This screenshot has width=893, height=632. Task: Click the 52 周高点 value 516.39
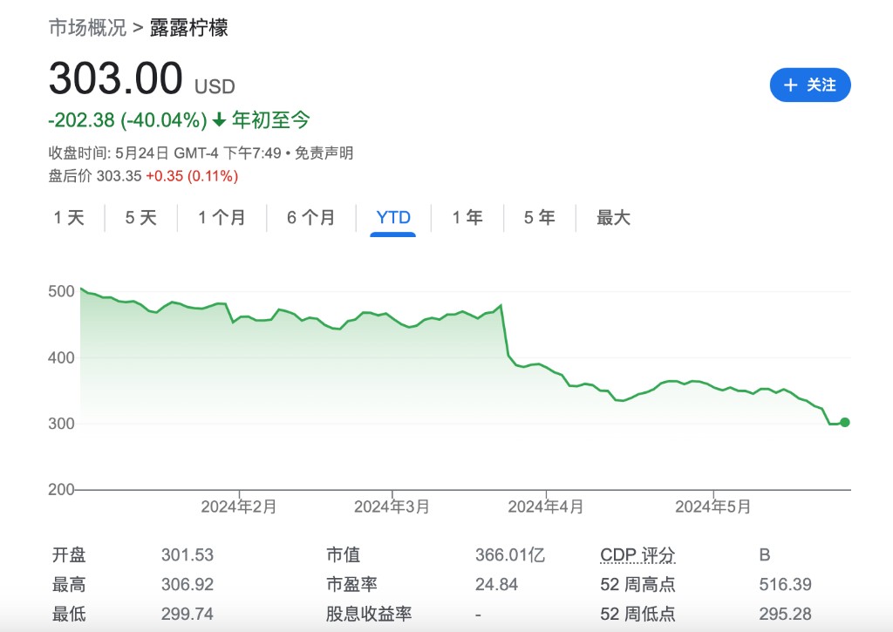[x=785, y=585]
